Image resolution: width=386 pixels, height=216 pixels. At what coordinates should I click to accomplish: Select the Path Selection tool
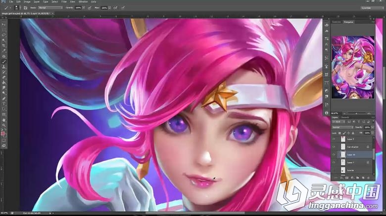[x=3, y=109]
